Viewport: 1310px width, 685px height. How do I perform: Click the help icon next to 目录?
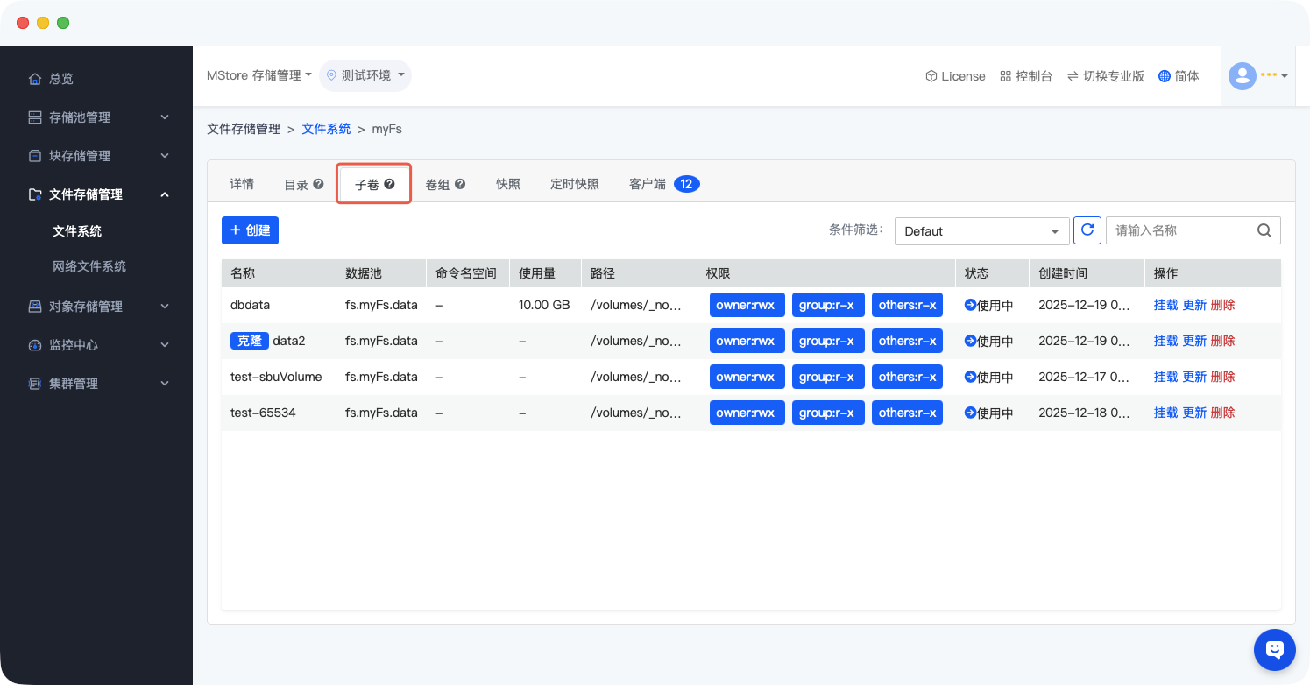tap(319, 184)
